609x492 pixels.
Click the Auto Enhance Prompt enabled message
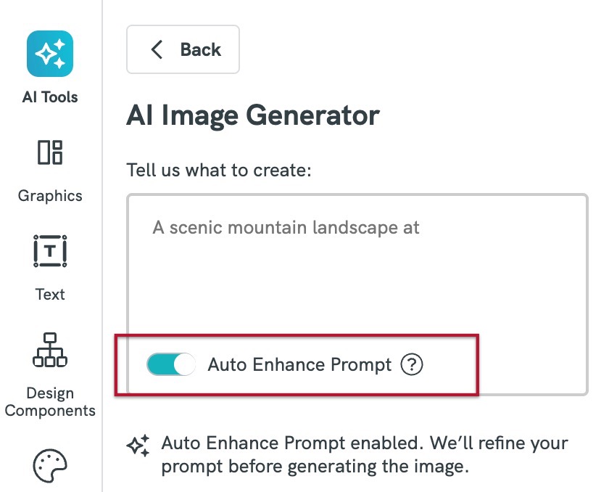coord(365,454)
